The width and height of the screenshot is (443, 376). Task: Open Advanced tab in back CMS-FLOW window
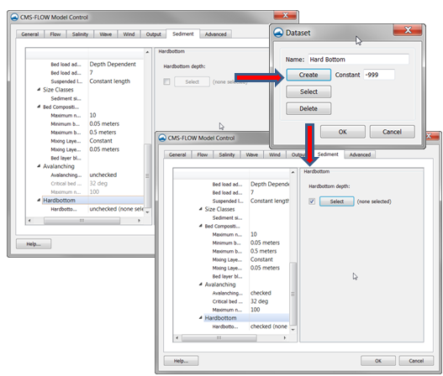click(x=215, y=34)
